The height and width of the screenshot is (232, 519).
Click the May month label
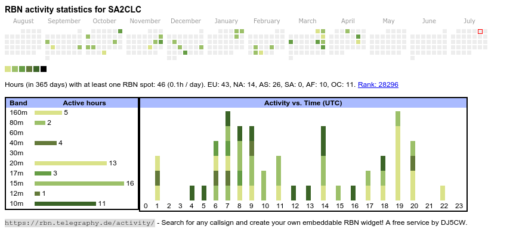tap(388, 21)
